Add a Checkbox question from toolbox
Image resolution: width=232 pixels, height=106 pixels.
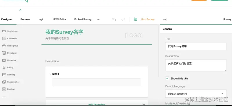point(4,38)
